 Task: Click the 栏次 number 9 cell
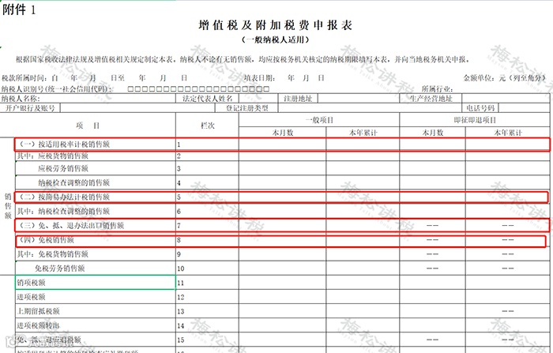207,254
